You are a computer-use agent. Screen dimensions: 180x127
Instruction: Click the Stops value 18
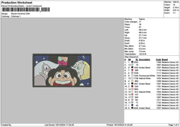pos(140,25)
